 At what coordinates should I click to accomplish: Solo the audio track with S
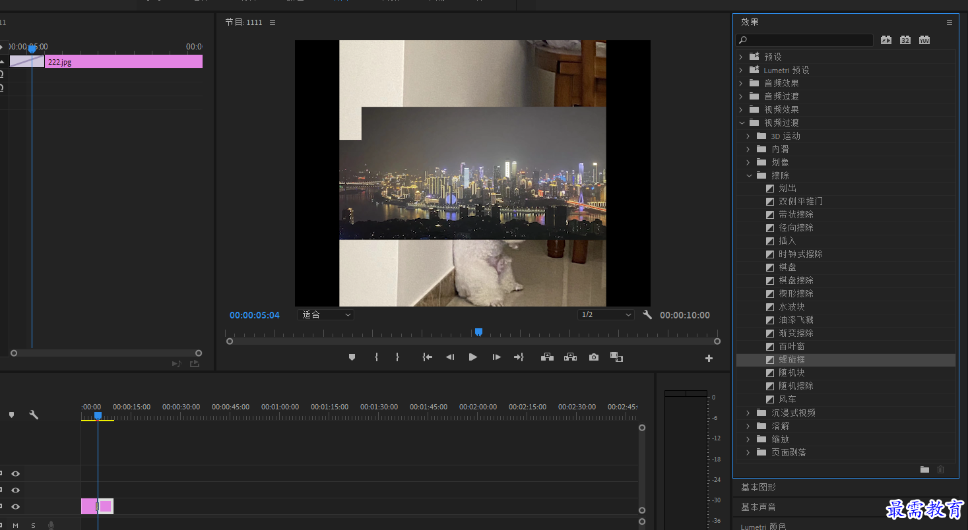coord(33,525)
